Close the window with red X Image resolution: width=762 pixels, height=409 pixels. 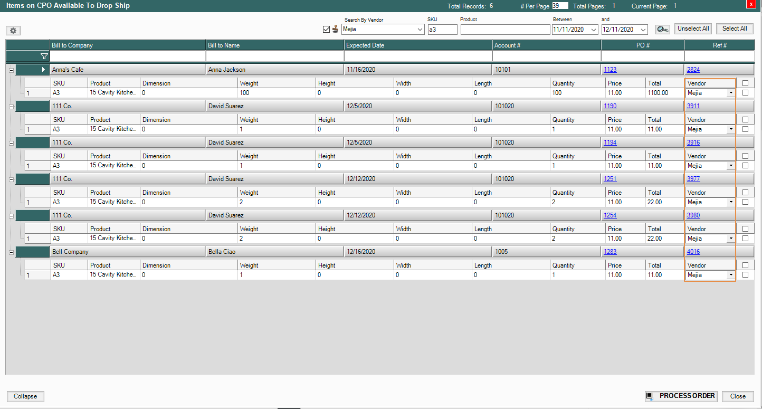click(x=751, y=4)
